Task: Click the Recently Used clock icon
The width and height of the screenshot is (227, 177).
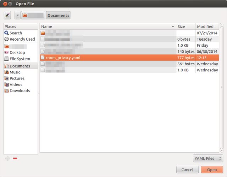Action: [6, 39]
